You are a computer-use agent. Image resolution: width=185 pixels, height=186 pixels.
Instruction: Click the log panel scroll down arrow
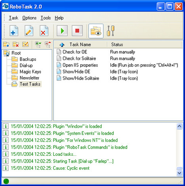coord(179,173)
